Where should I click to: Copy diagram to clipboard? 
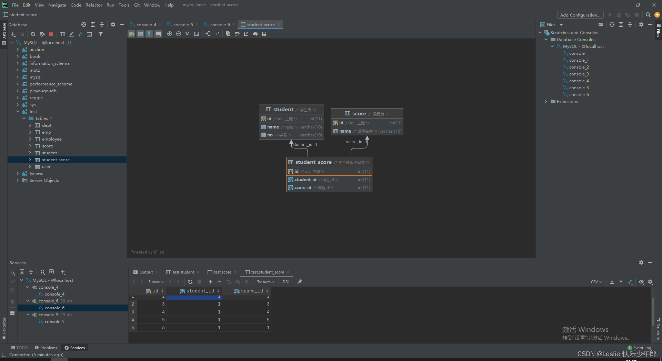(228, 34)
